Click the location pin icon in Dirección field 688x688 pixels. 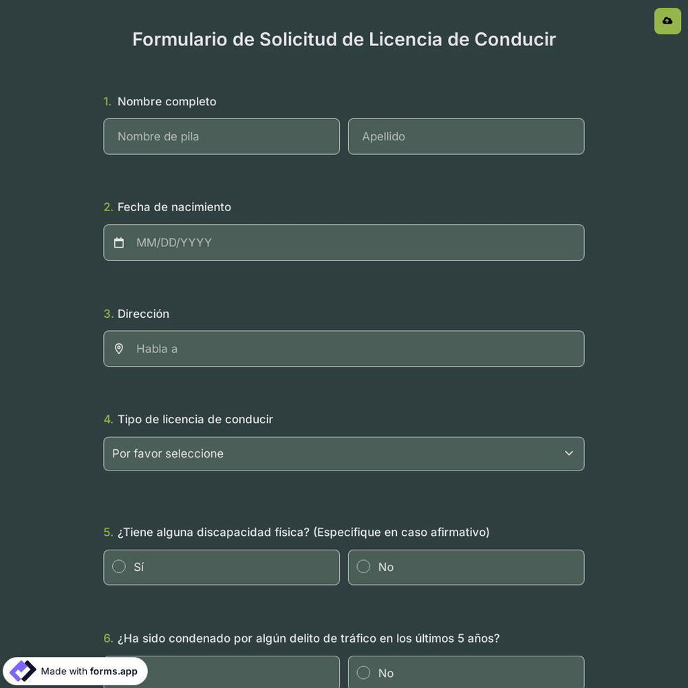coord(119,349)
